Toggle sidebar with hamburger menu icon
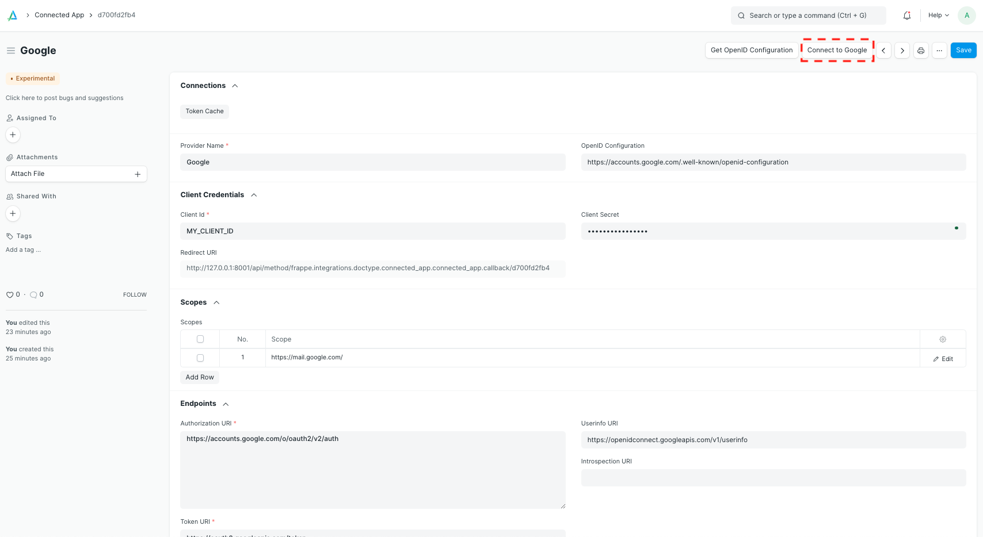Screen dimensions: 983x537 tap(10, 51)
